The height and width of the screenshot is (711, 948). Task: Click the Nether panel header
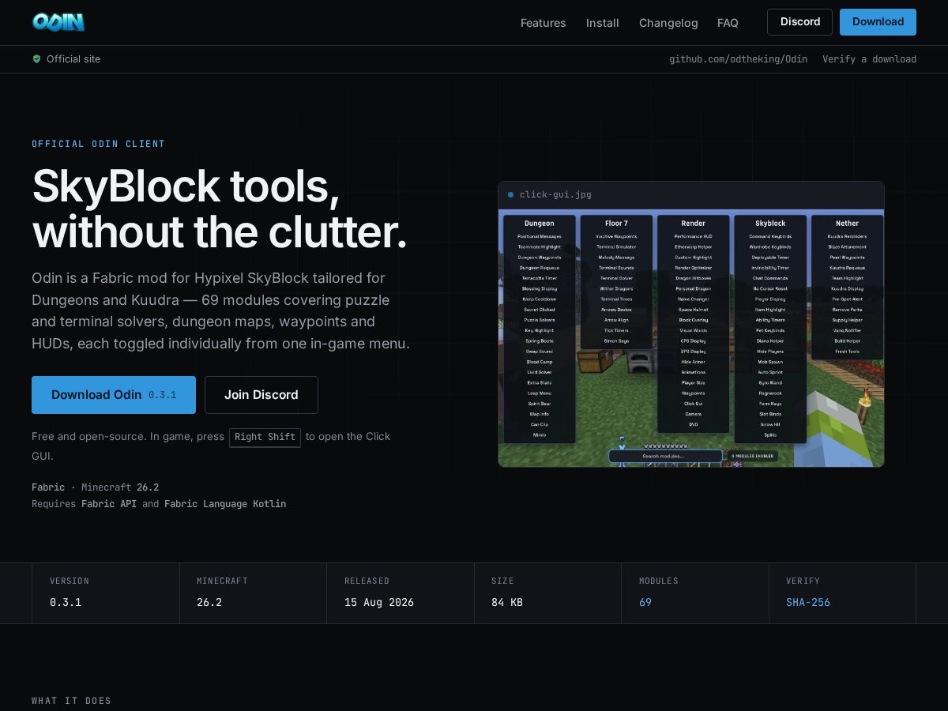(x=847, y=224)
